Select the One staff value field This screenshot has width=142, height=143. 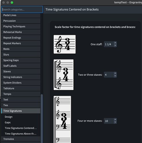tap(109, 44)
